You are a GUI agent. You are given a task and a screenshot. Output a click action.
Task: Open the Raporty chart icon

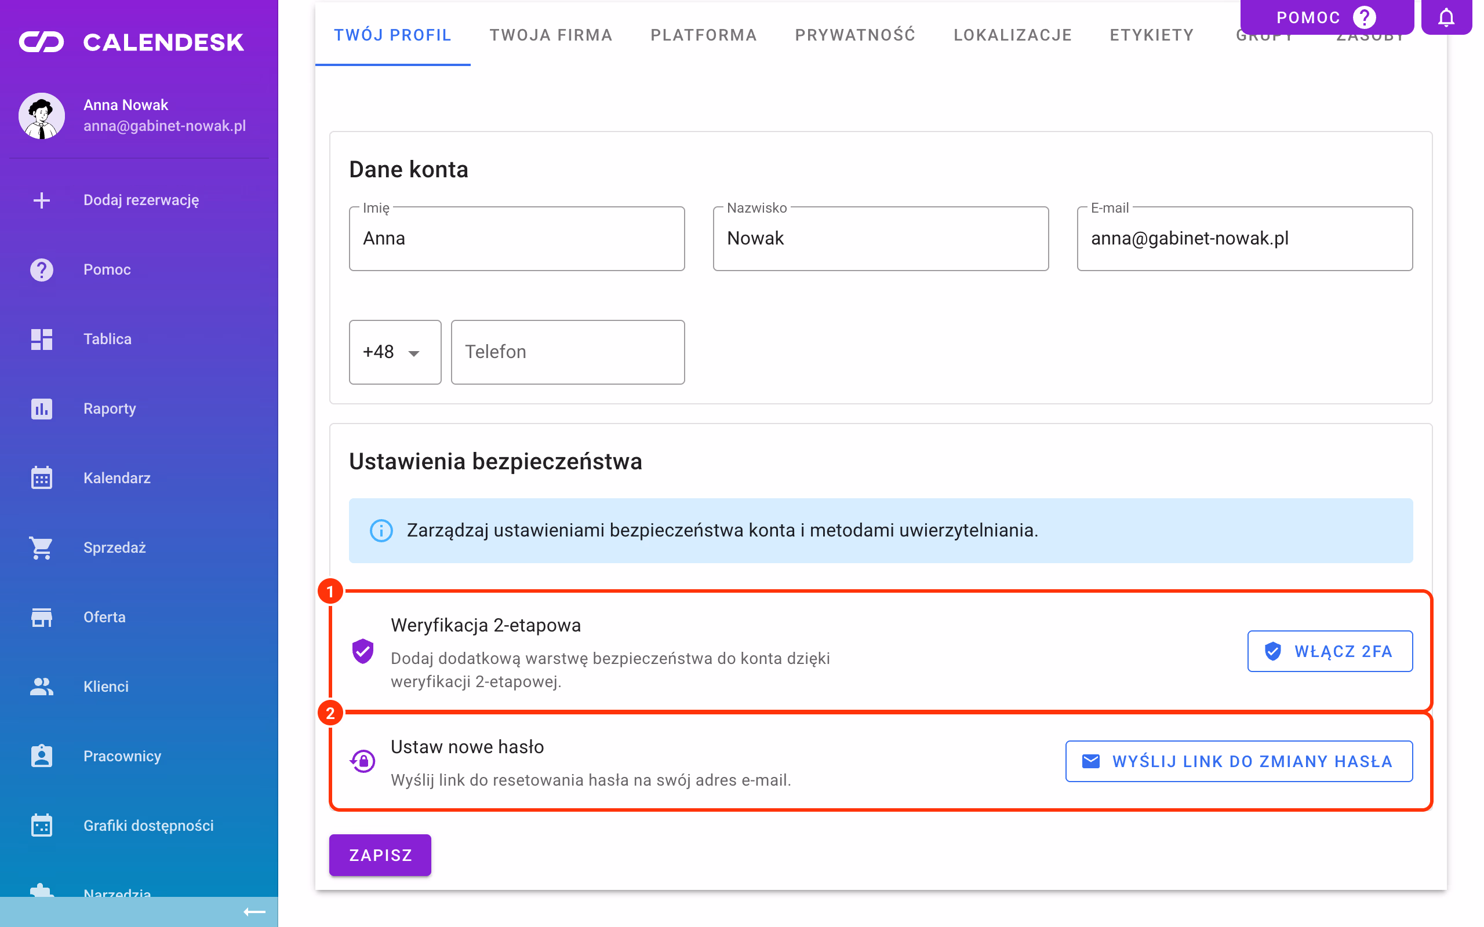42,408
